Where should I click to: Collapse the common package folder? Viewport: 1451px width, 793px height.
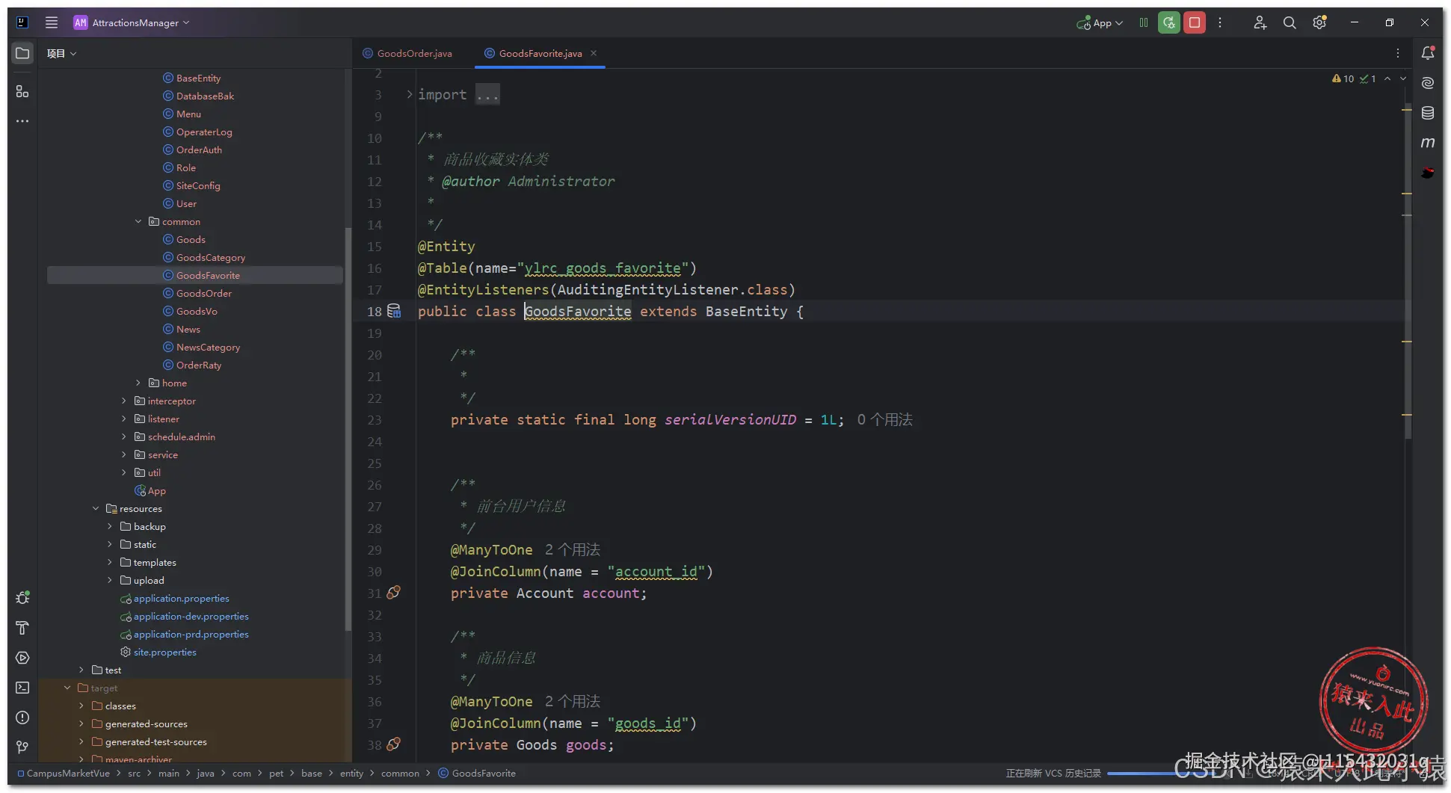(138, 222)
